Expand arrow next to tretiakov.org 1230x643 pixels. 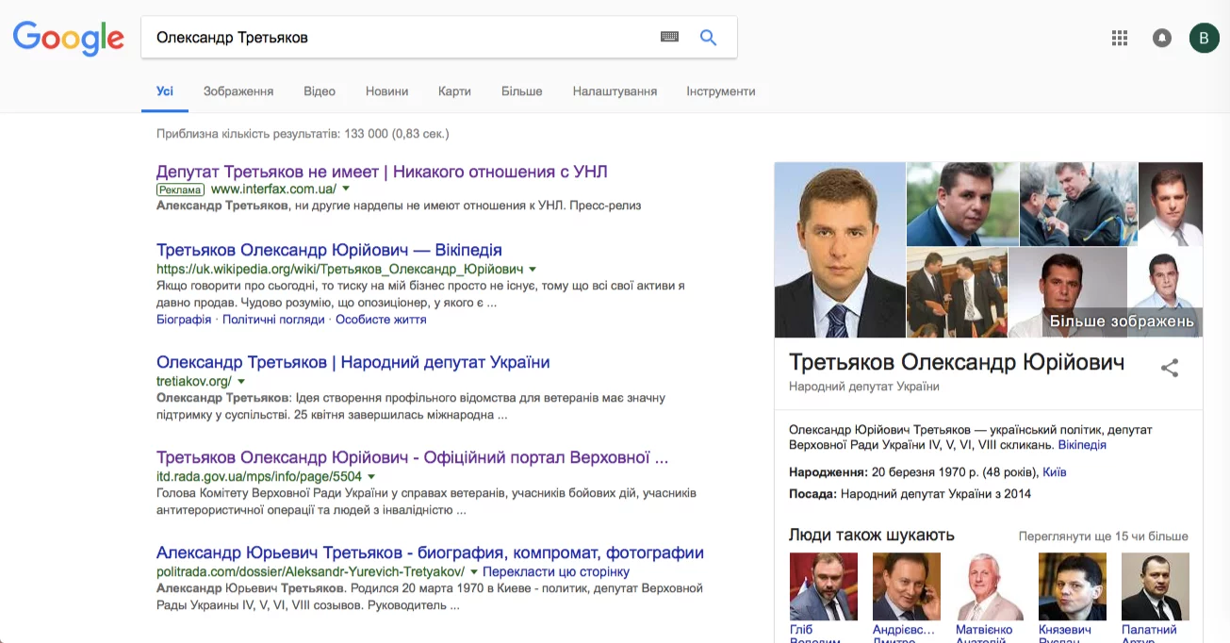coord(241,382)
